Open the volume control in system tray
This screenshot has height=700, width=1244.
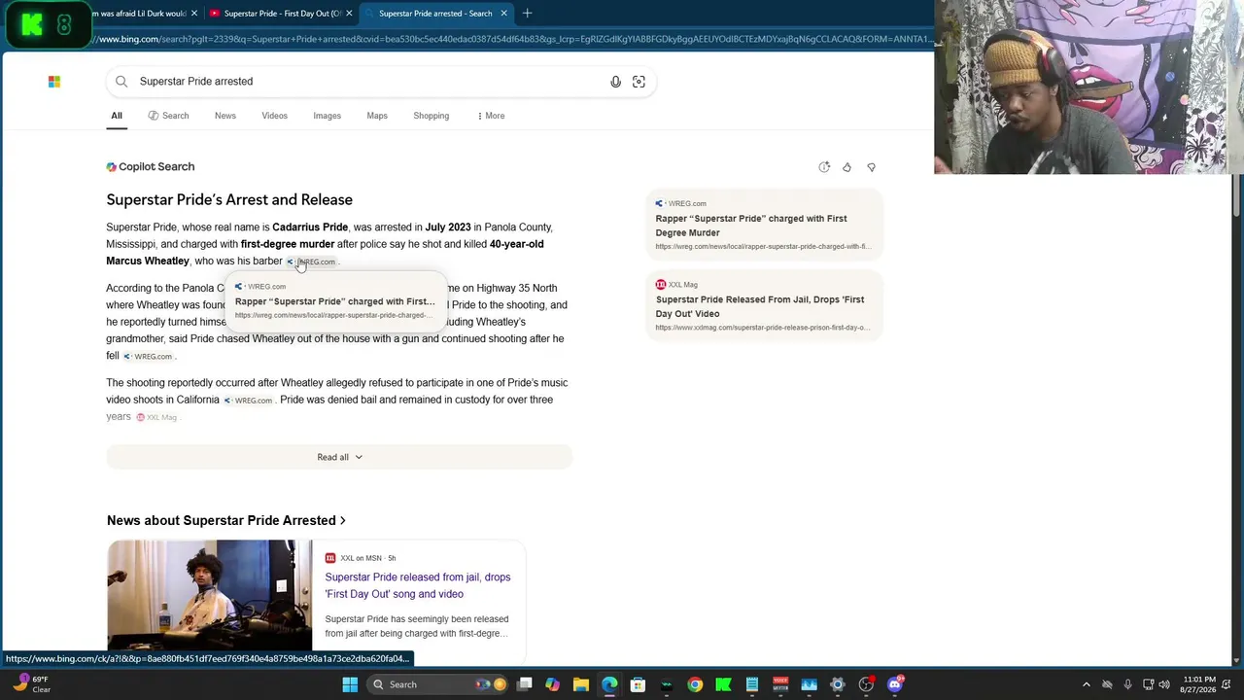1164,684
